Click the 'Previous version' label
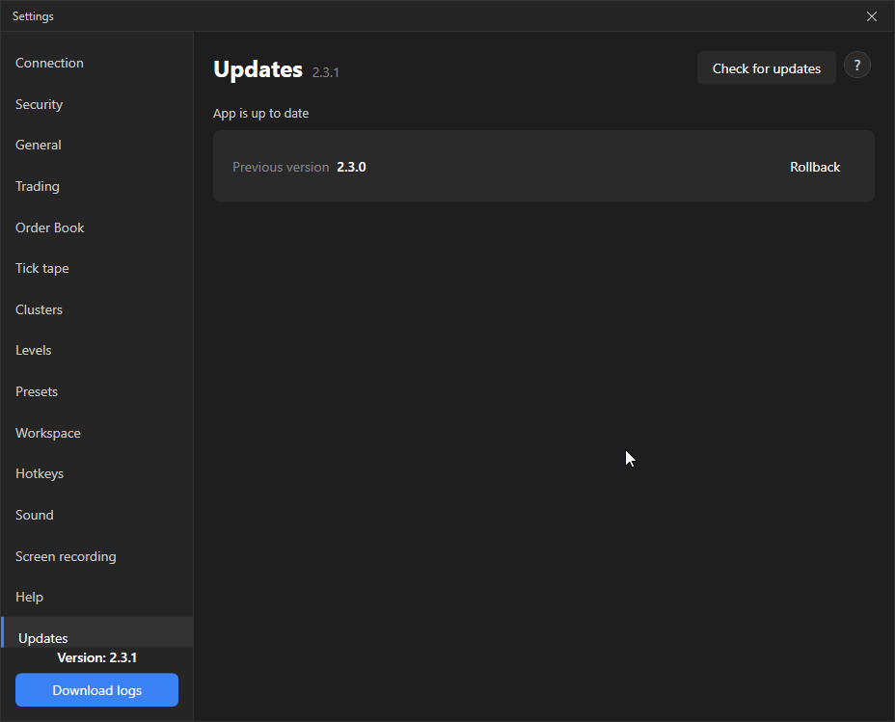 click(x=281, y=167)
